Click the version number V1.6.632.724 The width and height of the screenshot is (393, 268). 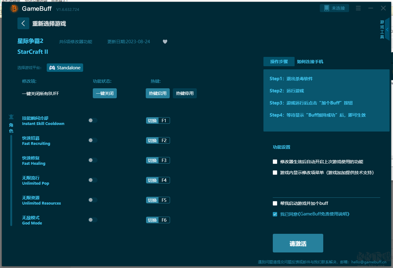pyautogui.click(x=68, y=9)
